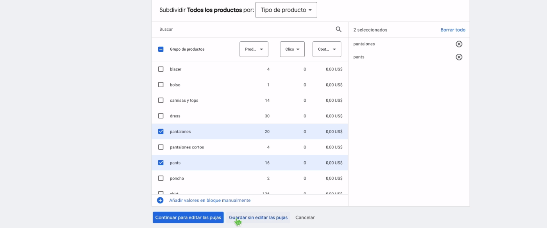547x228 pixels.
Task: Toggle the select-all header checkbox
Action: click(161, 49)
